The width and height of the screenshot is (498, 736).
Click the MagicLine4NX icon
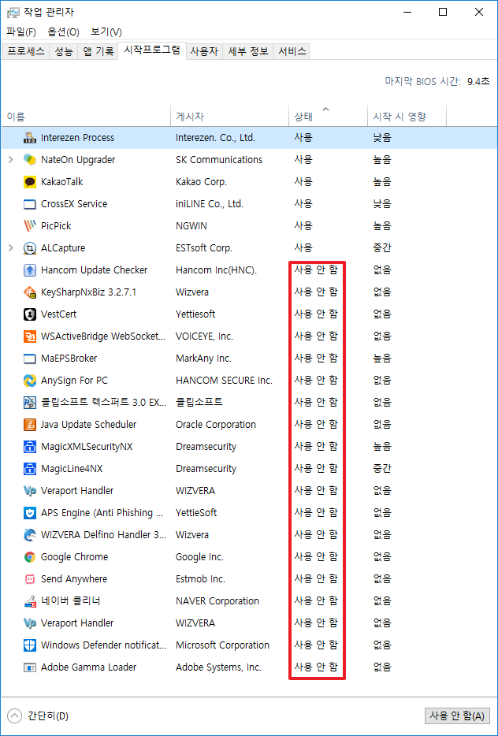(x=30, y=469)
